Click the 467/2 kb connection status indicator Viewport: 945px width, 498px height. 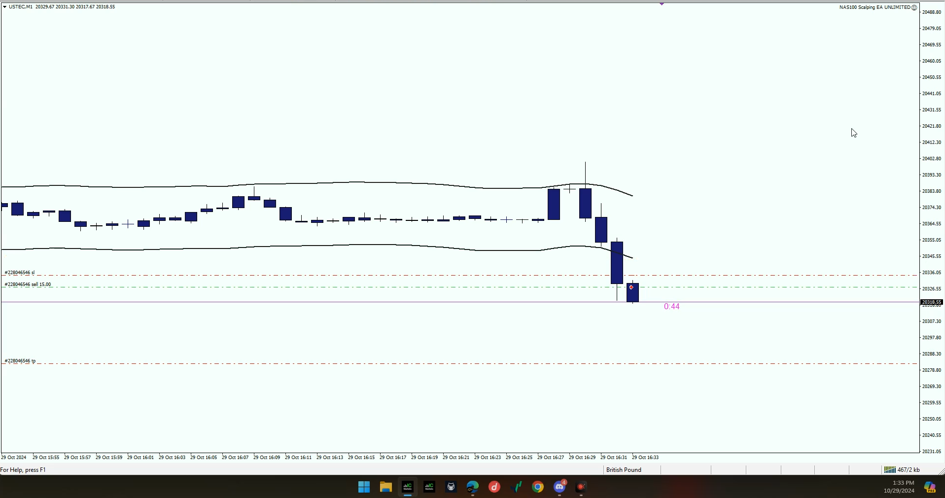[x=902, y=470]
